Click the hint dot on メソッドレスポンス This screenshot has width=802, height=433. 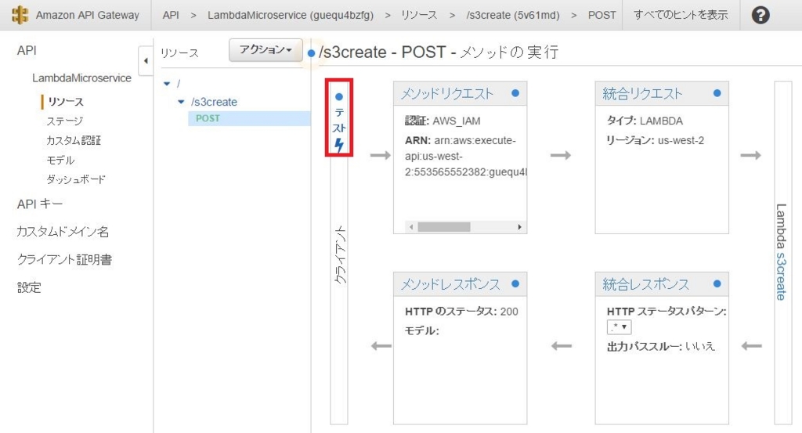tap(515, 283)
